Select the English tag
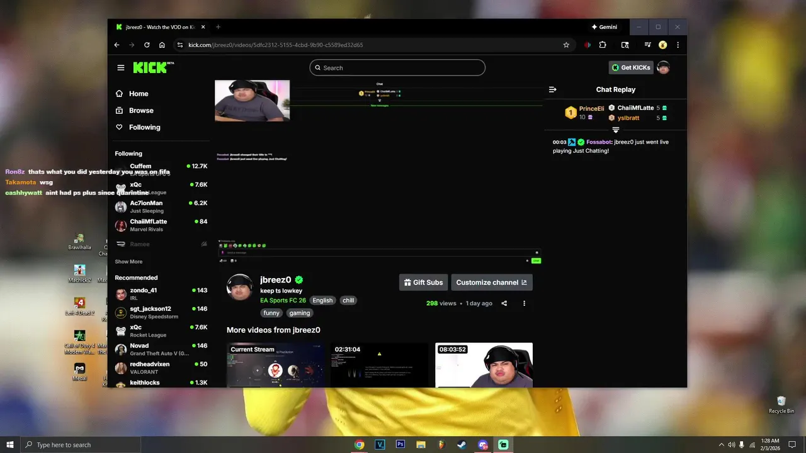Viewport: 806px width, 453px height. click(x=322, y=300)
